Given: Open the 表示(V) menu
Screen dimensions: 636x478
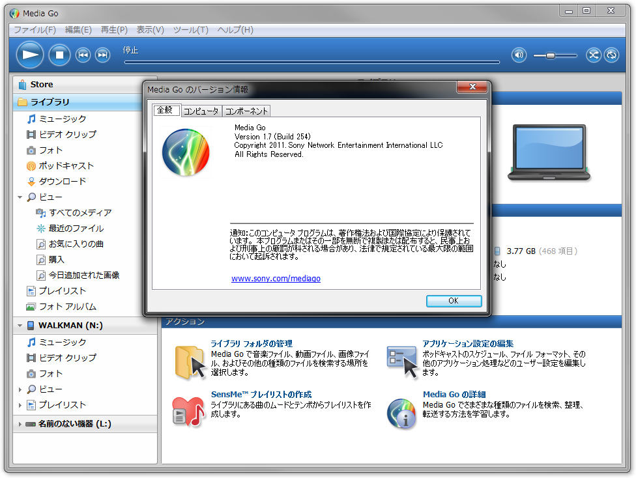Looking at the screenshot, I should point(150,29).
